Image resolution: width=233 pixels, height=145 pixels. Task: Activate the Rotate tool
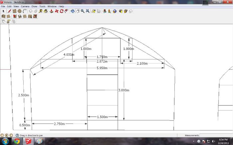[x=62, y=11]
